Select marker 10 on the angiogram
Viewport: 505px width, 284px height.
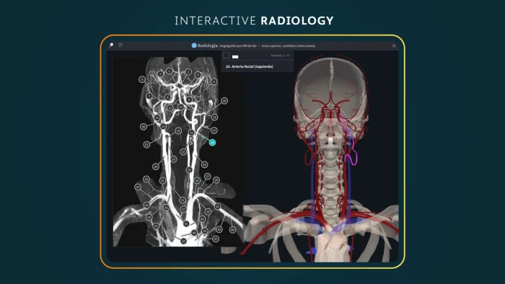point(224,101)
